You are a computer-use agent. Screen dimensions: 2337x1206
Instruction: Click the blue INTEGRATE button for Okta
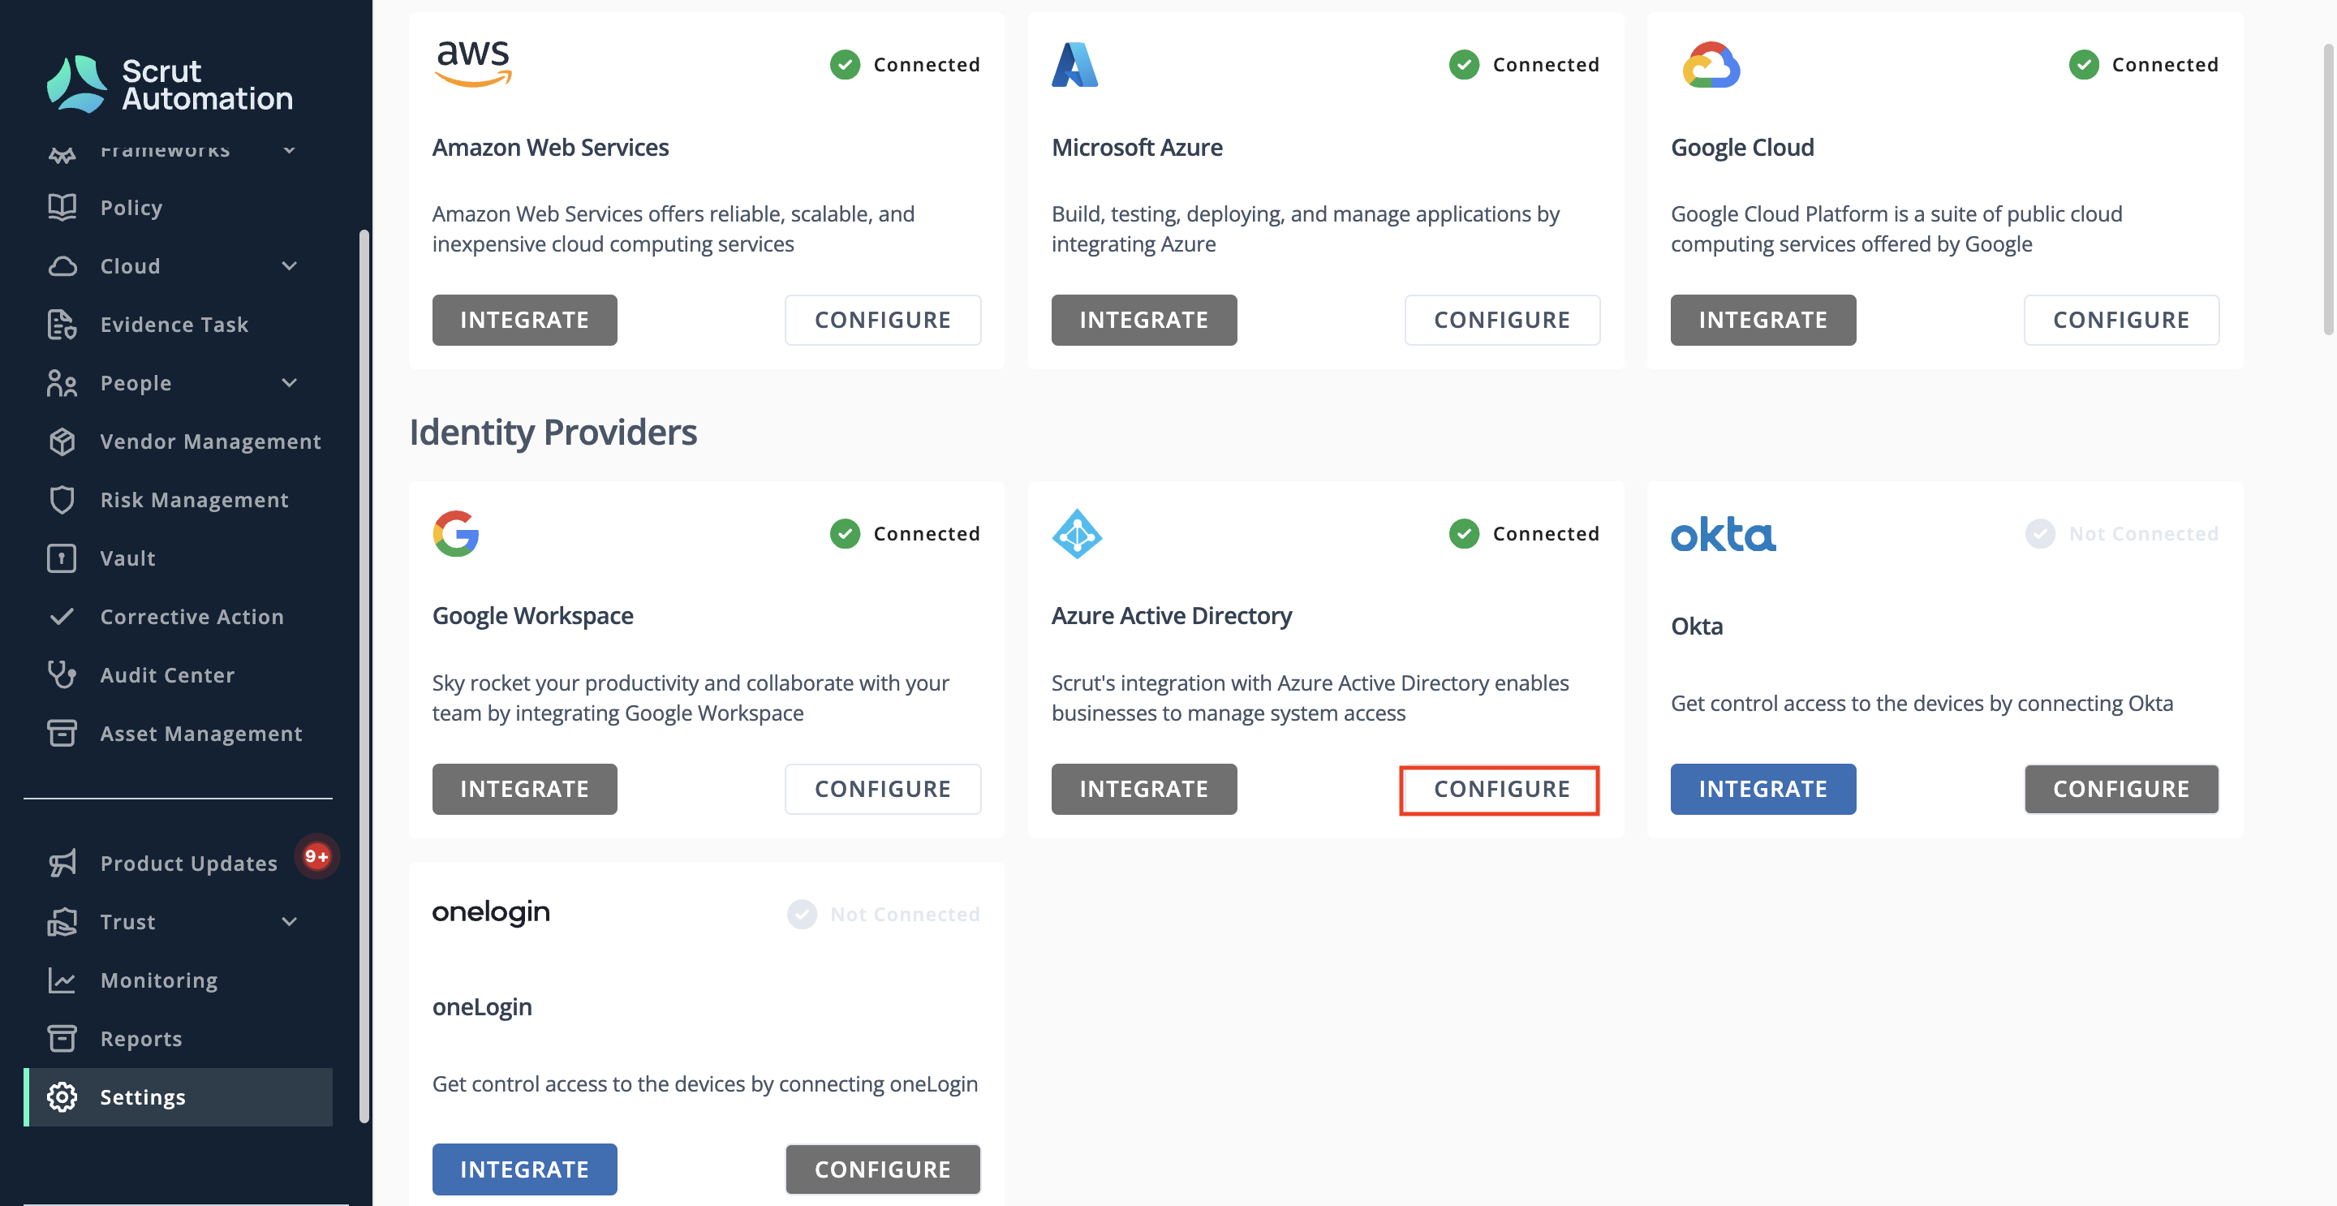(x=1762, y=789)
